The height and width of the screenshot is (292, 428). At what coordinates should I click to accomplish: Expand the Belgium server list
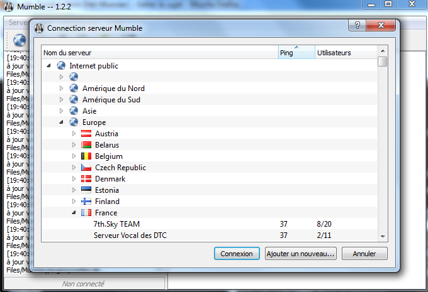[x=74, y=156]
